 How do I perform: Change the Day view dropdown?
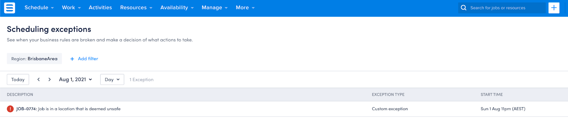[x=112, y=80]
